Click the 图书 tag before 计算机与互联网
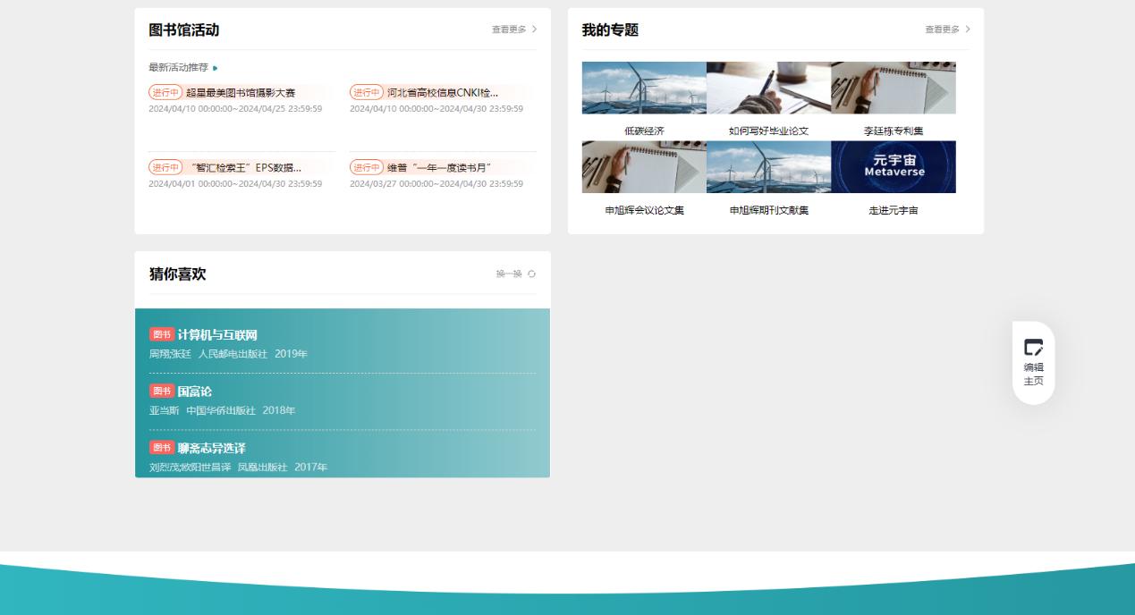 click(x=161, y=334)
